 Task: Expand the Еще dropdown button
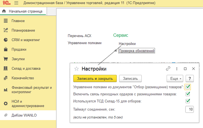(175, 78)
